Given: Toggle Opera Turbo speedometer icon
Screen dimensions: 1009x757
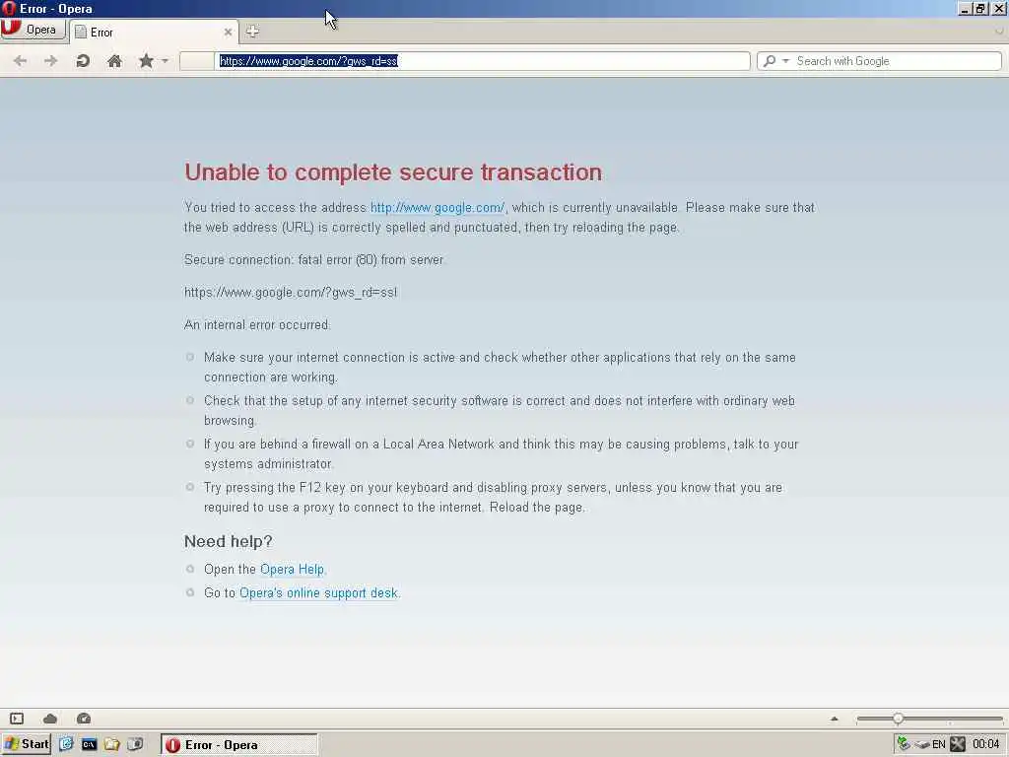Looking at the screenshot, I should click(84, 719).
